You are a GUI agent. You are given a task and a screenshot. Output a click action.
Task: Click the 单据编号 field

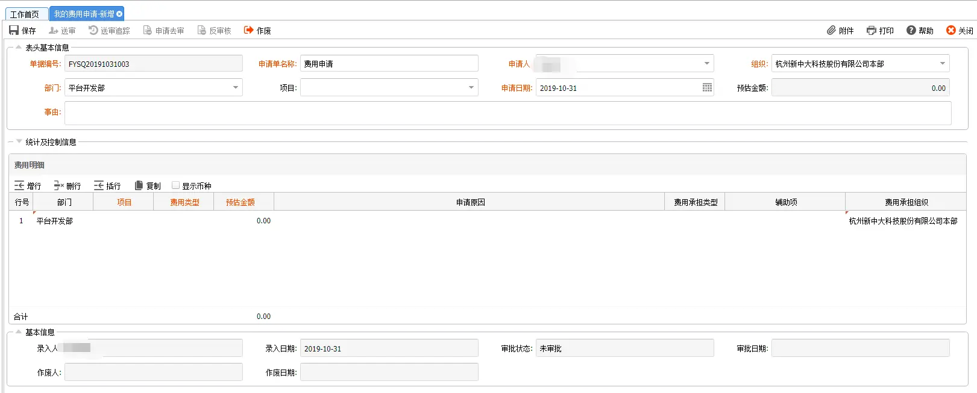[153, 63]
